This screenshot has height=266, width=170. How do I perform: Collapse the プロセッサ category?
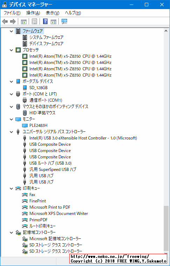coord(12,50)
